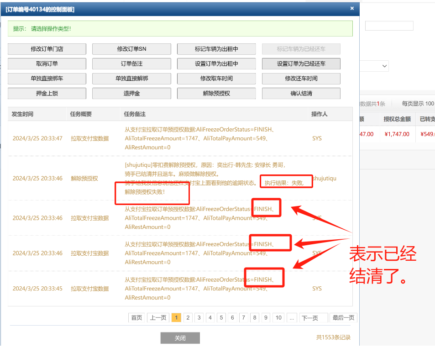Select the 2024/3/25 20:33:45 timestamp cell
Image resolution: width=435 pixels, height=353 pixels.
tap(37, 289)
